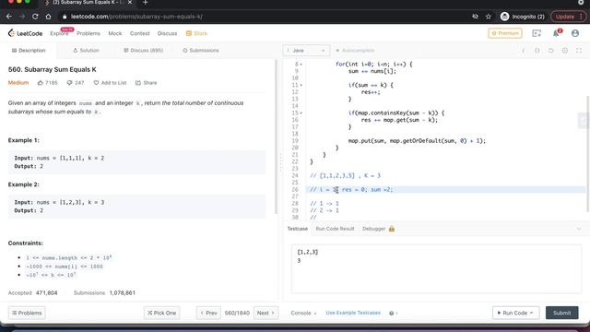Fold the code block at line 11

[x=301, y=86]
